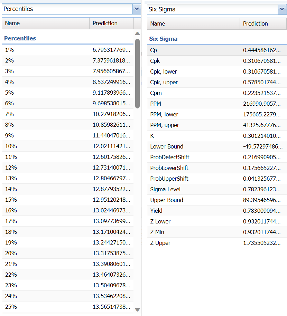Select the Cpk, upper row

coord(217,83)
